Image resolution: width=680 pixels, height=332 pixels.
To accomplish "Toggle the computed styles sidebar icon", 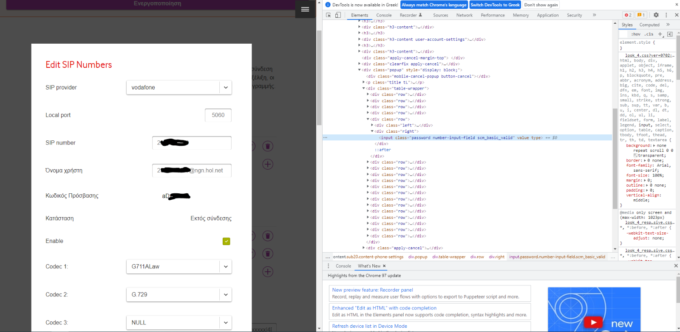I will click(x=670, y=34).
